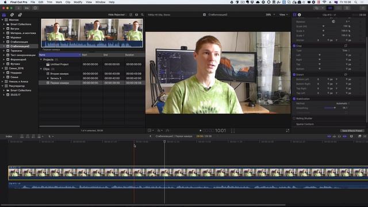Click the Crop Left slider handle

point(320,55)
